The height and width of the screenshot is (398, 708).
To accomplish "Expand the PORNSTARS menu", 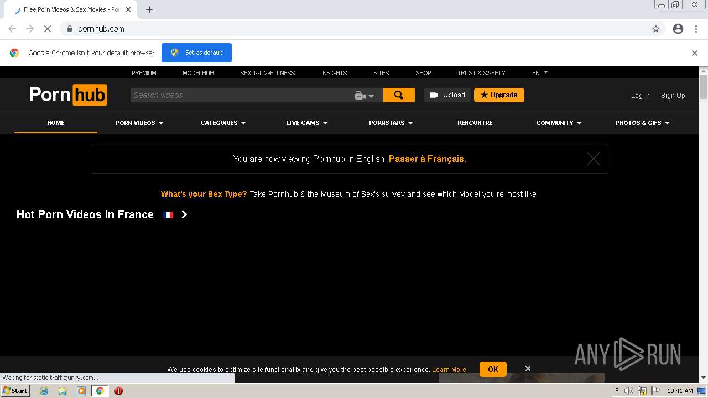I will (391, 123).
